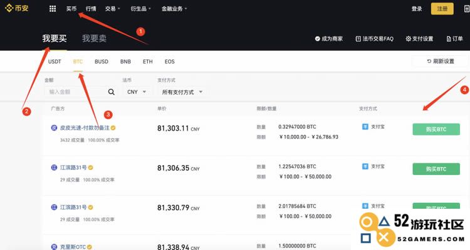Open the apps grid menu icon
Image resolution: width=470 pixels, height=250 pixels.
tap(53, 9)
